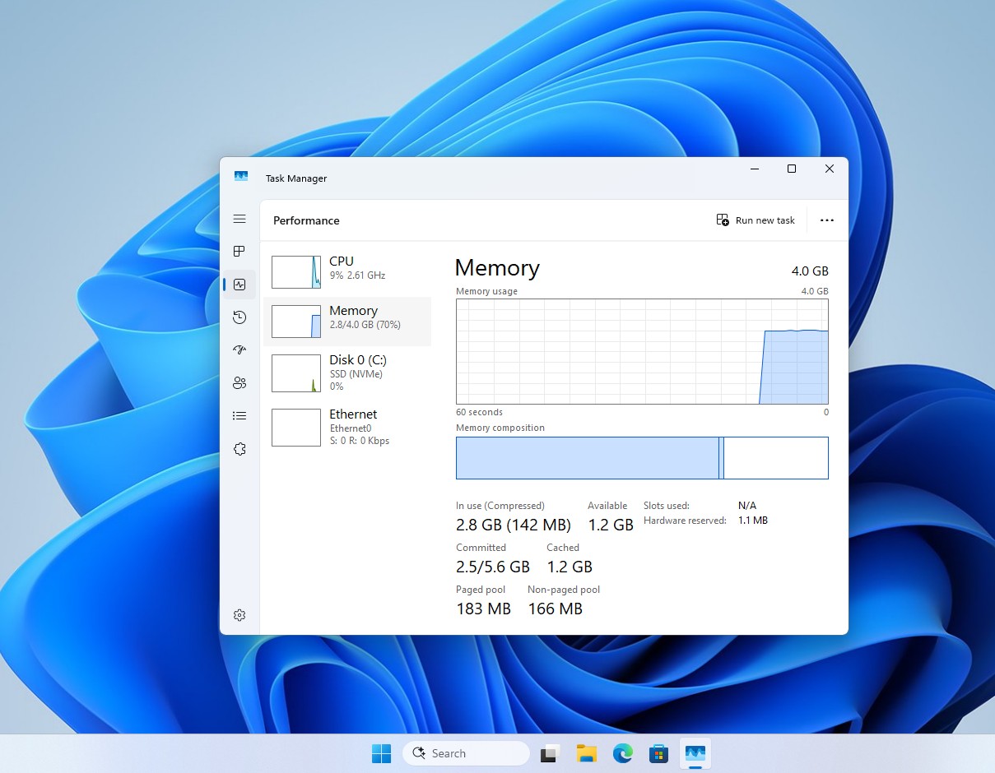
Task: Select the Disk 0 (C:) item
Action: 347,372
